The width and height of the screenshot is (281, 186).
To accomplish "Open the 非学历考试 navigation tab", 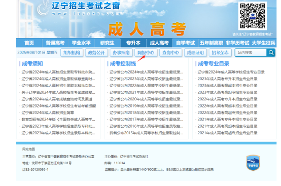I will 237,43.
